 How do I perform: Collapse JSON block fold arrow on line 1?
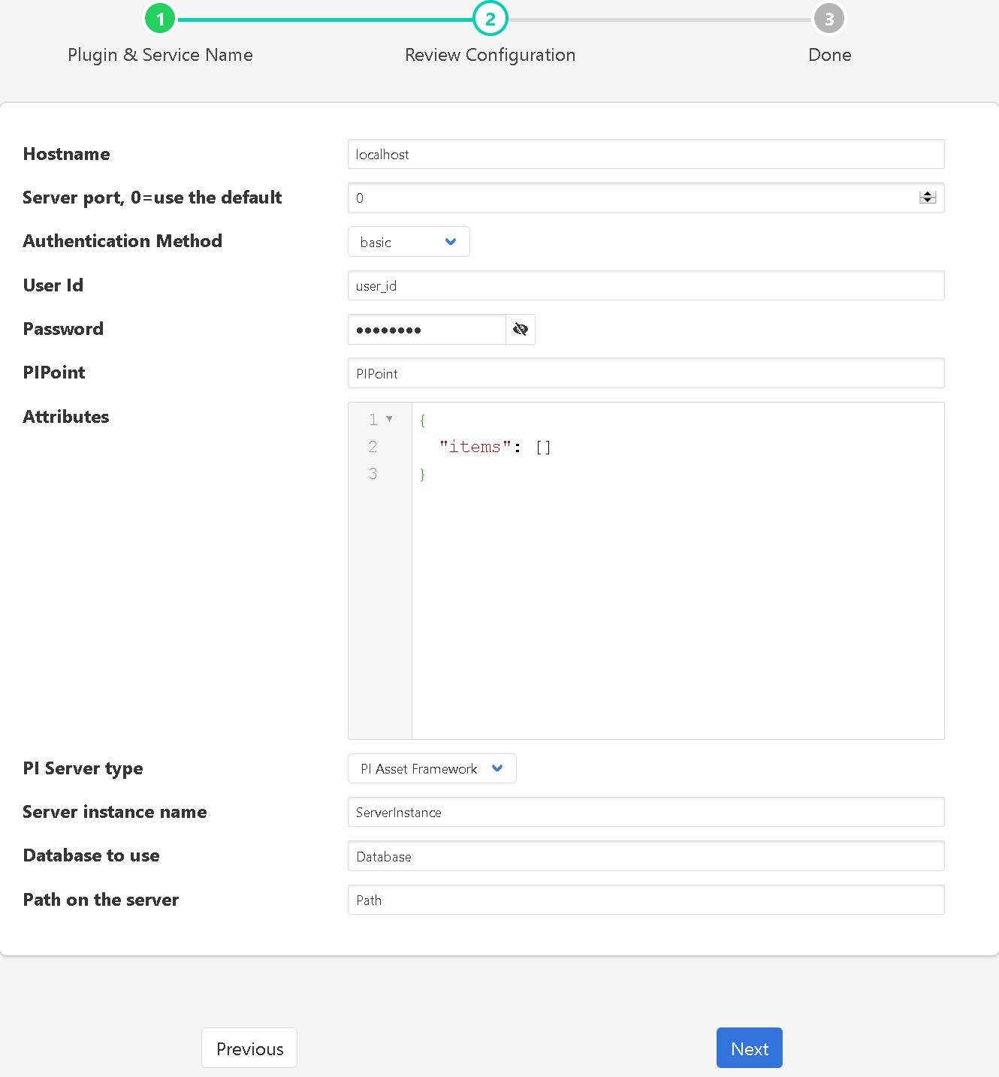coord(389,419)
